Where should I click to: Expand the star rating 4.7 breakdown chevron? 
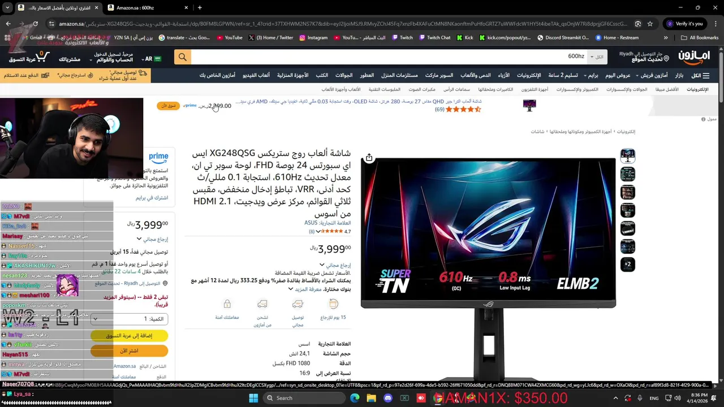[x=318, y=231]
